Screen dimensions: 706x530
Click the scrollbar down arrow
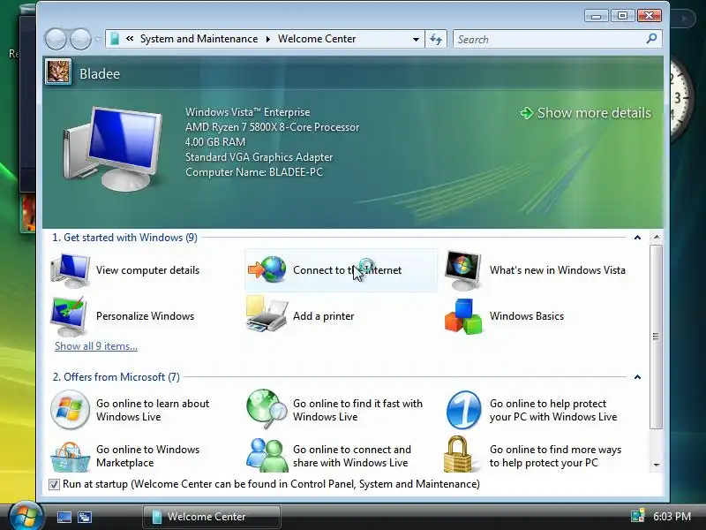tap(657, 466)
